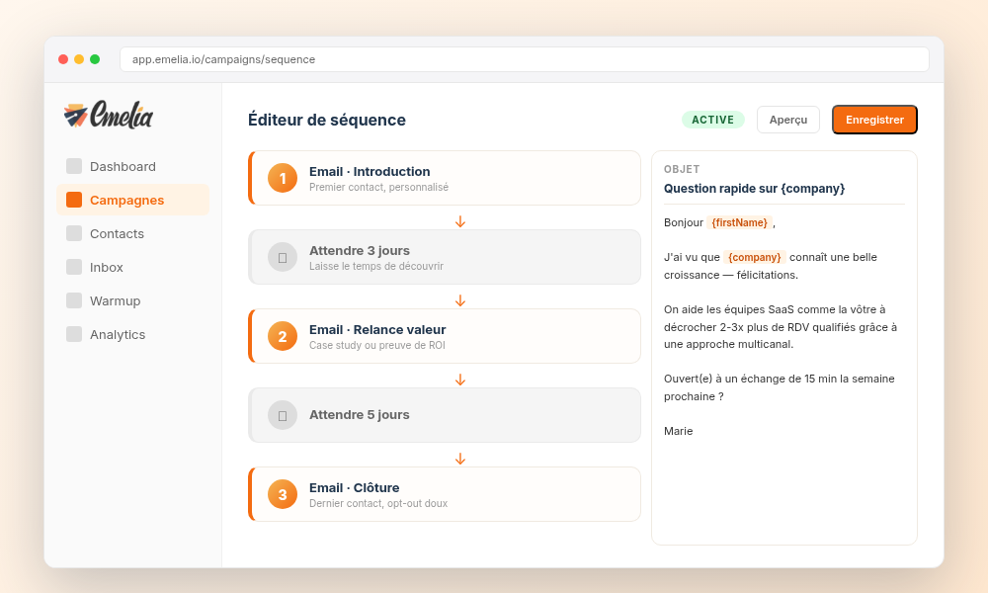Image resolution: width=988 pixels, height=593 pixels.
Task: Click the Éditeur de séquence heading
Action: click(326, 120)
